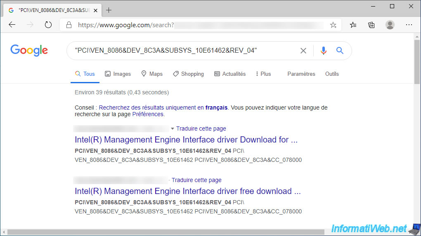Close the PCI\VEN_8086 search tab
The width and height of the screenshot is (421, 236).
pos(96,10)
